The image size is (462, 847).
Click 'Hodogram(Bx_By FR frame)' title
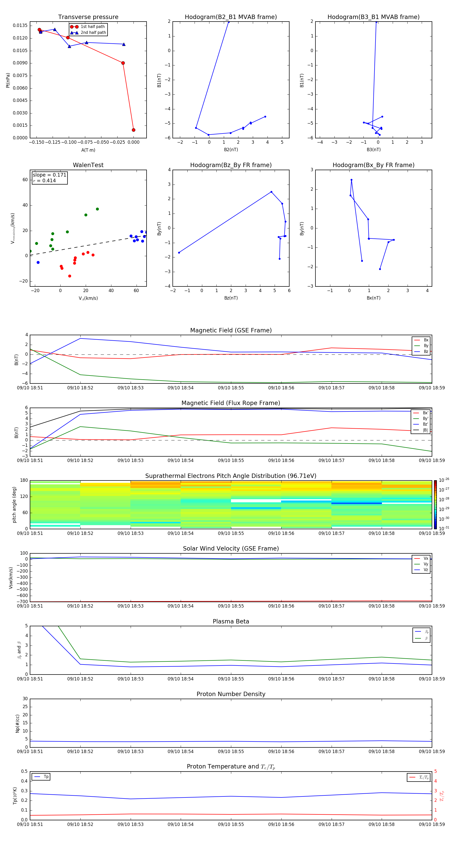coord(373,165)
